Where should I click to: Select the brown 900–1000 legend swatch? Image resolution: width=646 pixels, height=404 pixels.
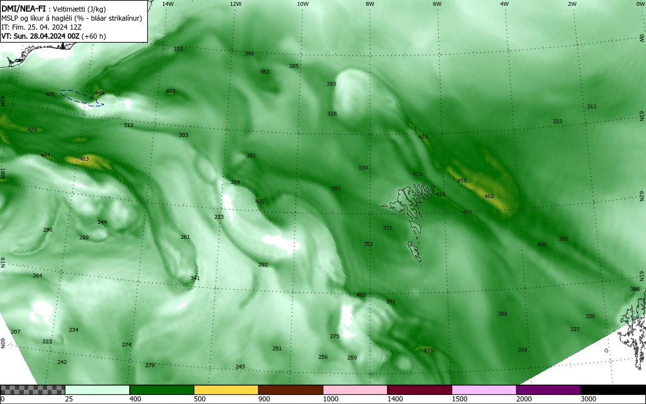(291, 390)
